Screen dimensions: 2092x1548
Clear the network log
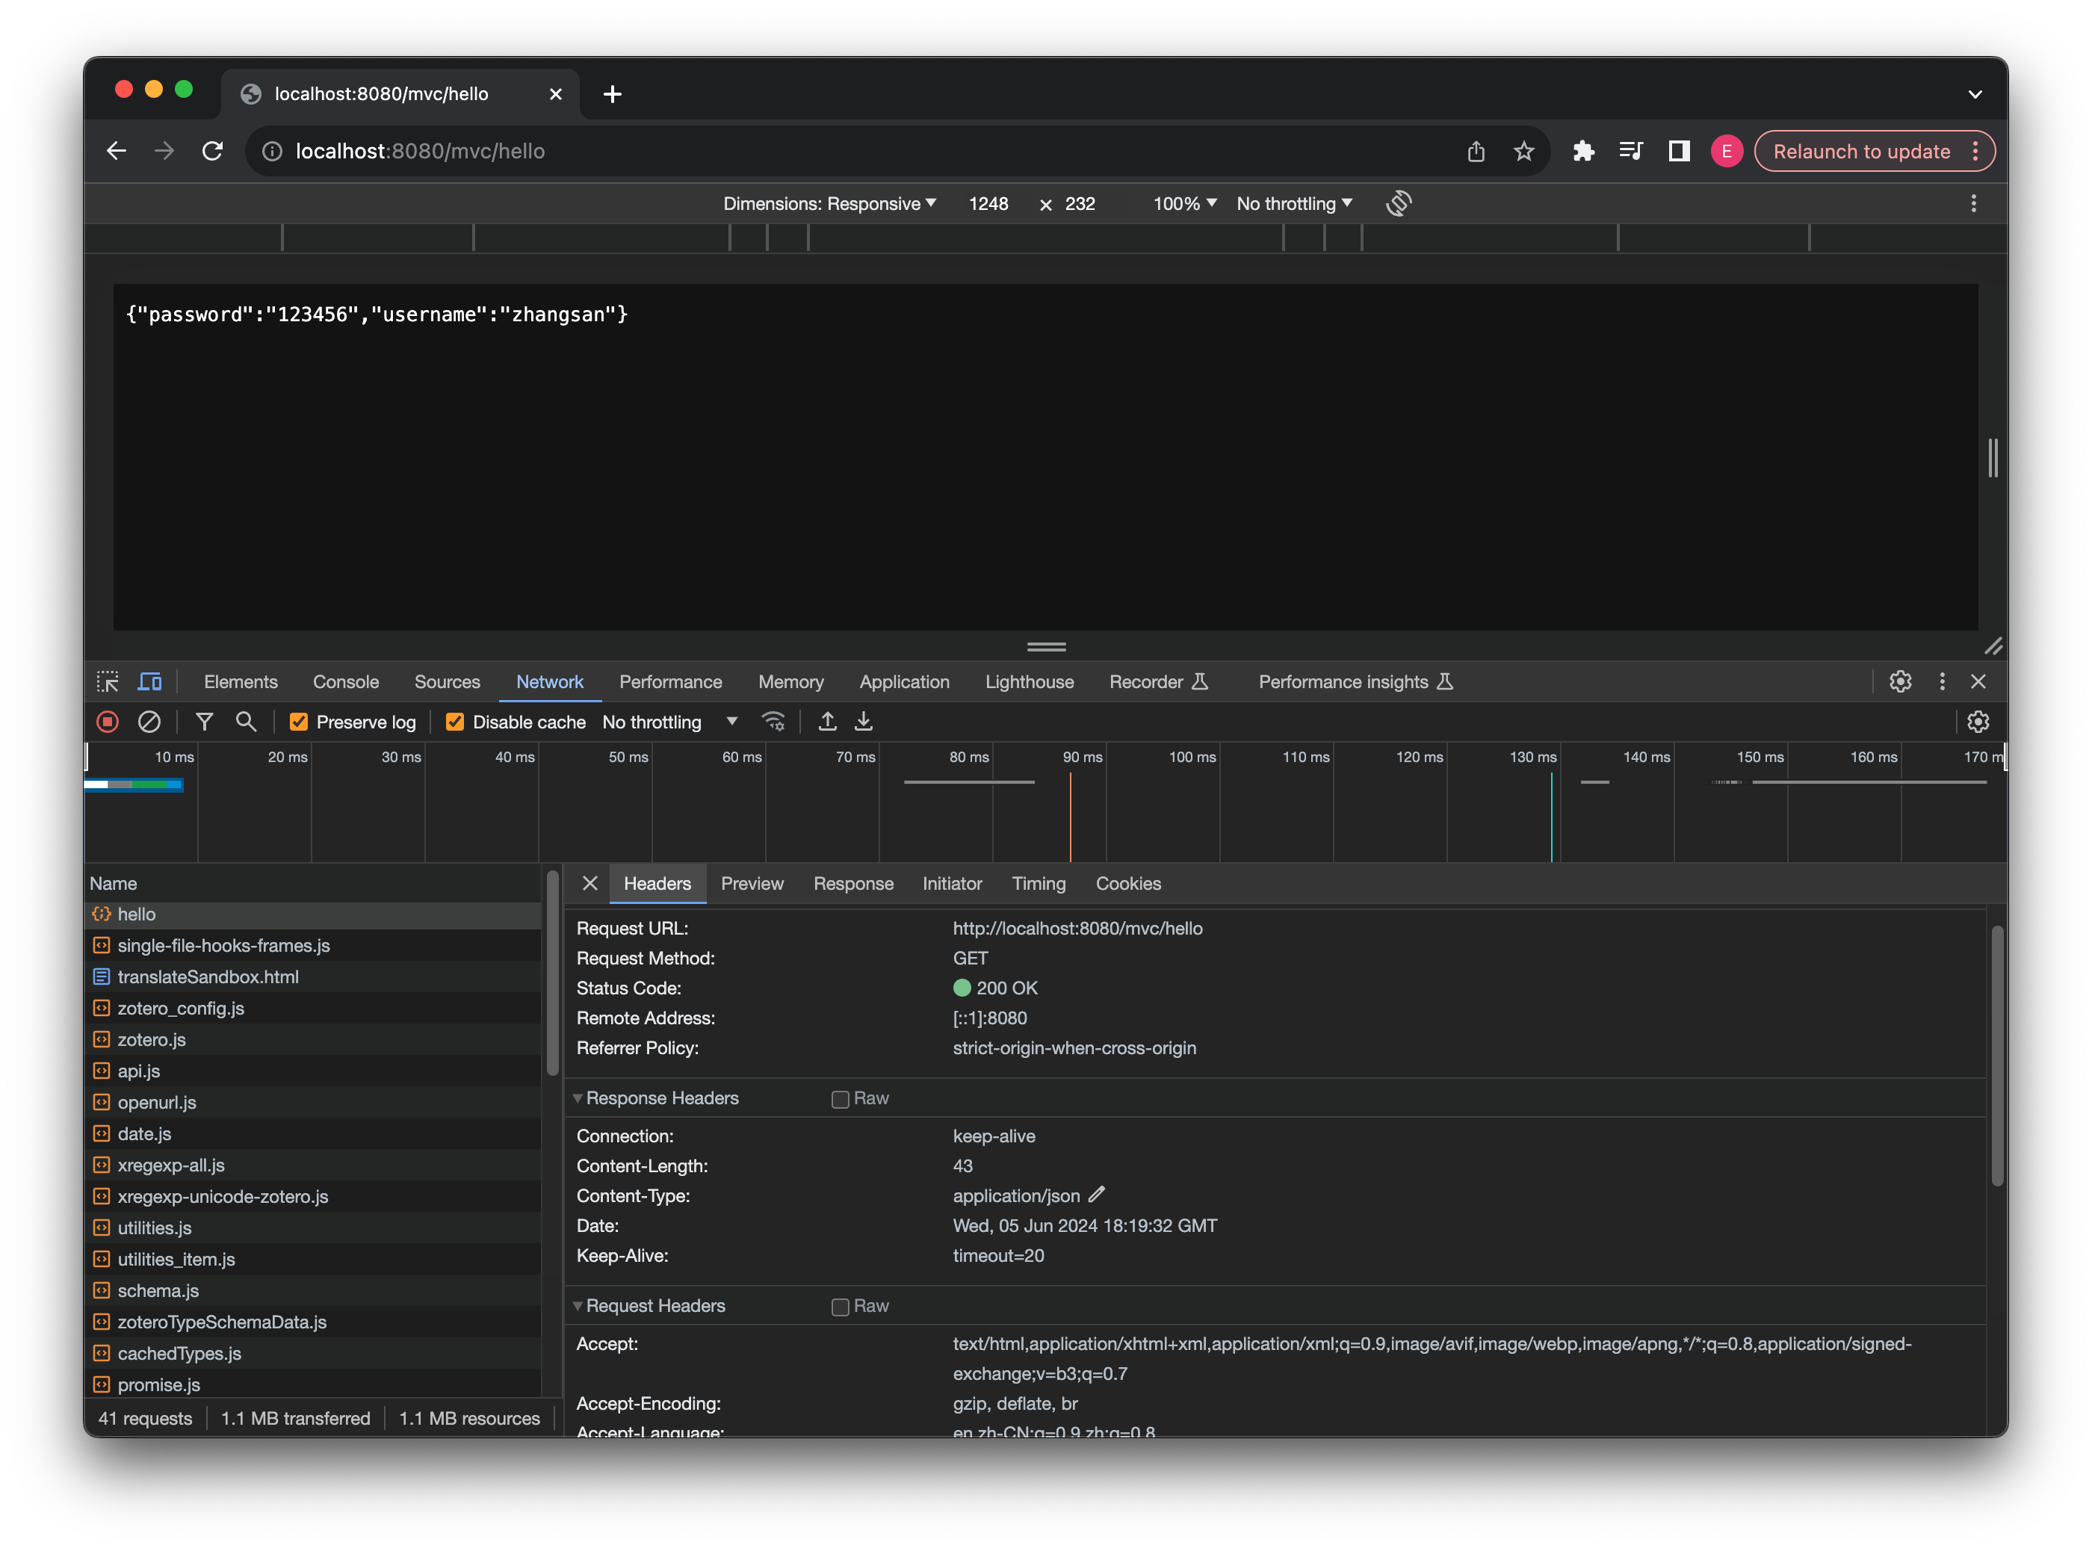(x=151, y=722)
